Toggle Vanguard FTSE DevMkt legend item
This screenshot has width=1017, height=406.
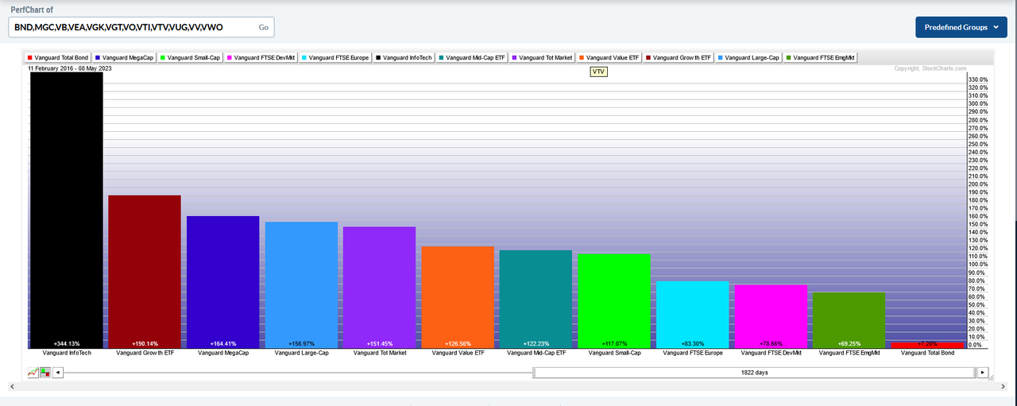click(x=263, y=57)
